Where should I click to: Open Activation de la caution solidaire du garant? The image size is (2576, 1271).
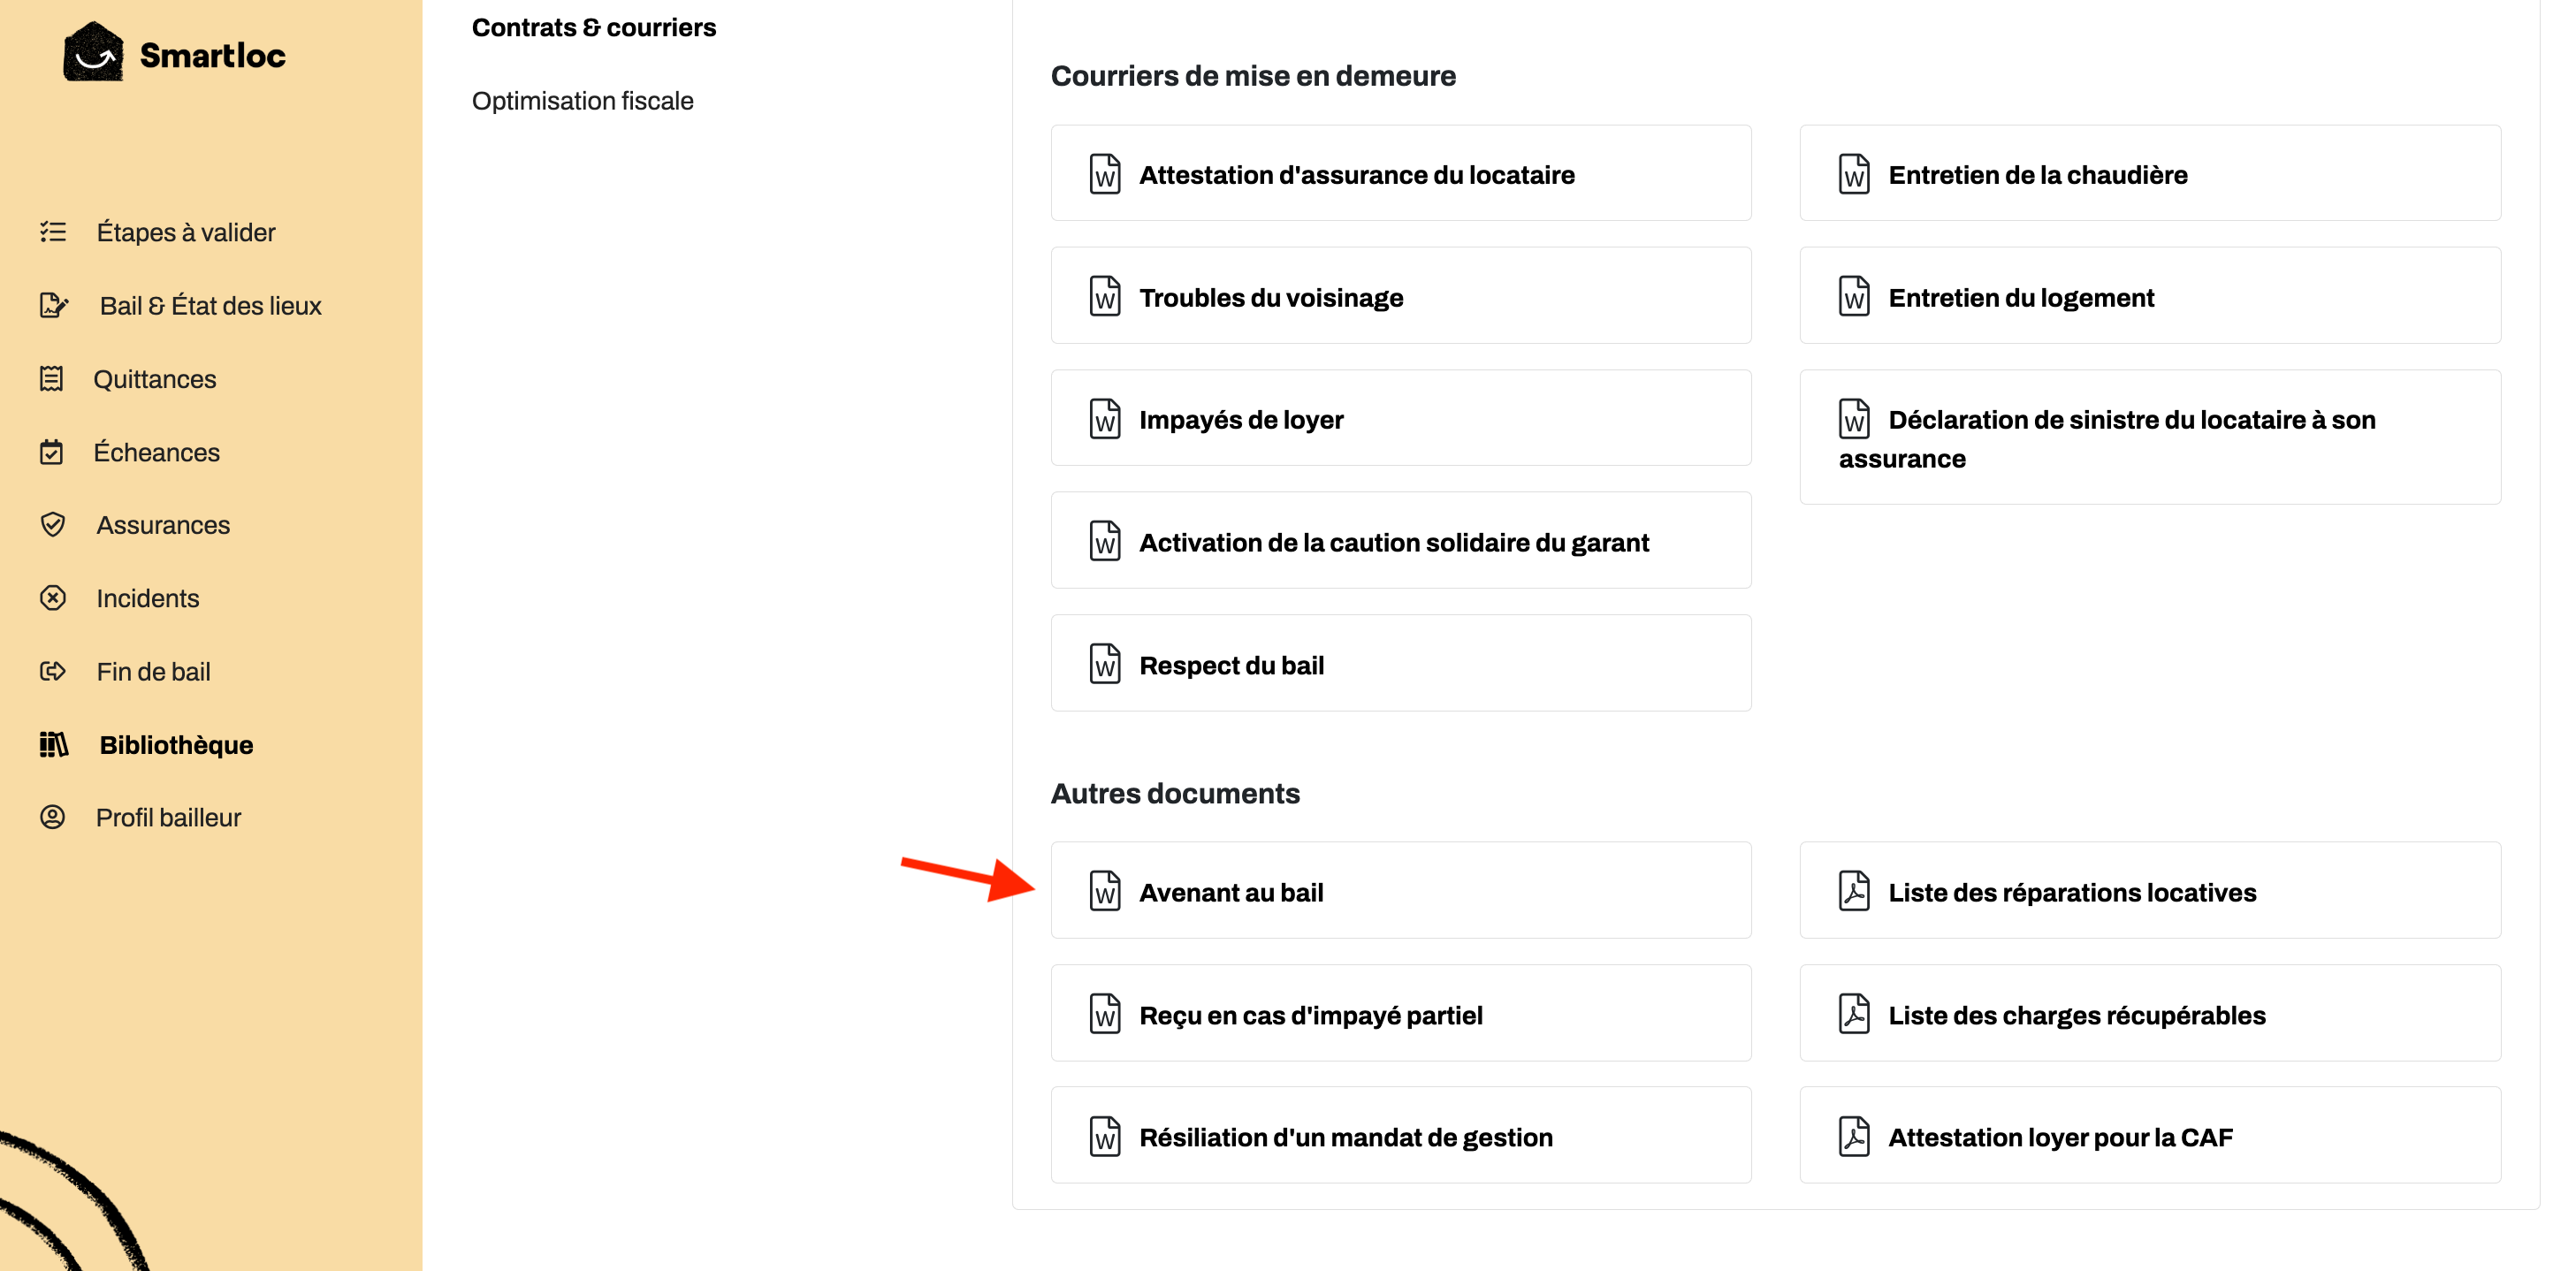(1401, 541)
